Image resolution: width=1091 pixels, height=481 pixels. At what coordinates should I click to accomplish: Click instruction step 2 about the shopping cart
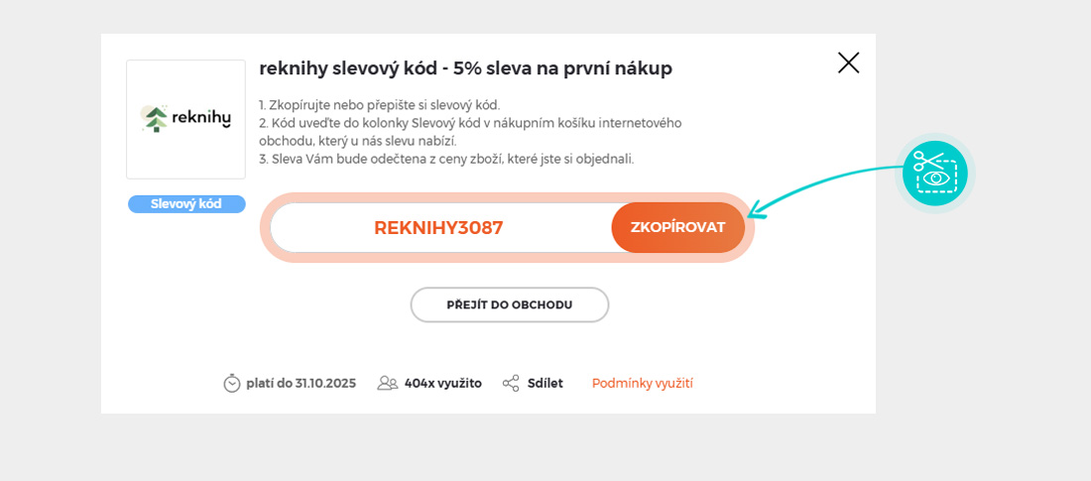click(470, 132)
